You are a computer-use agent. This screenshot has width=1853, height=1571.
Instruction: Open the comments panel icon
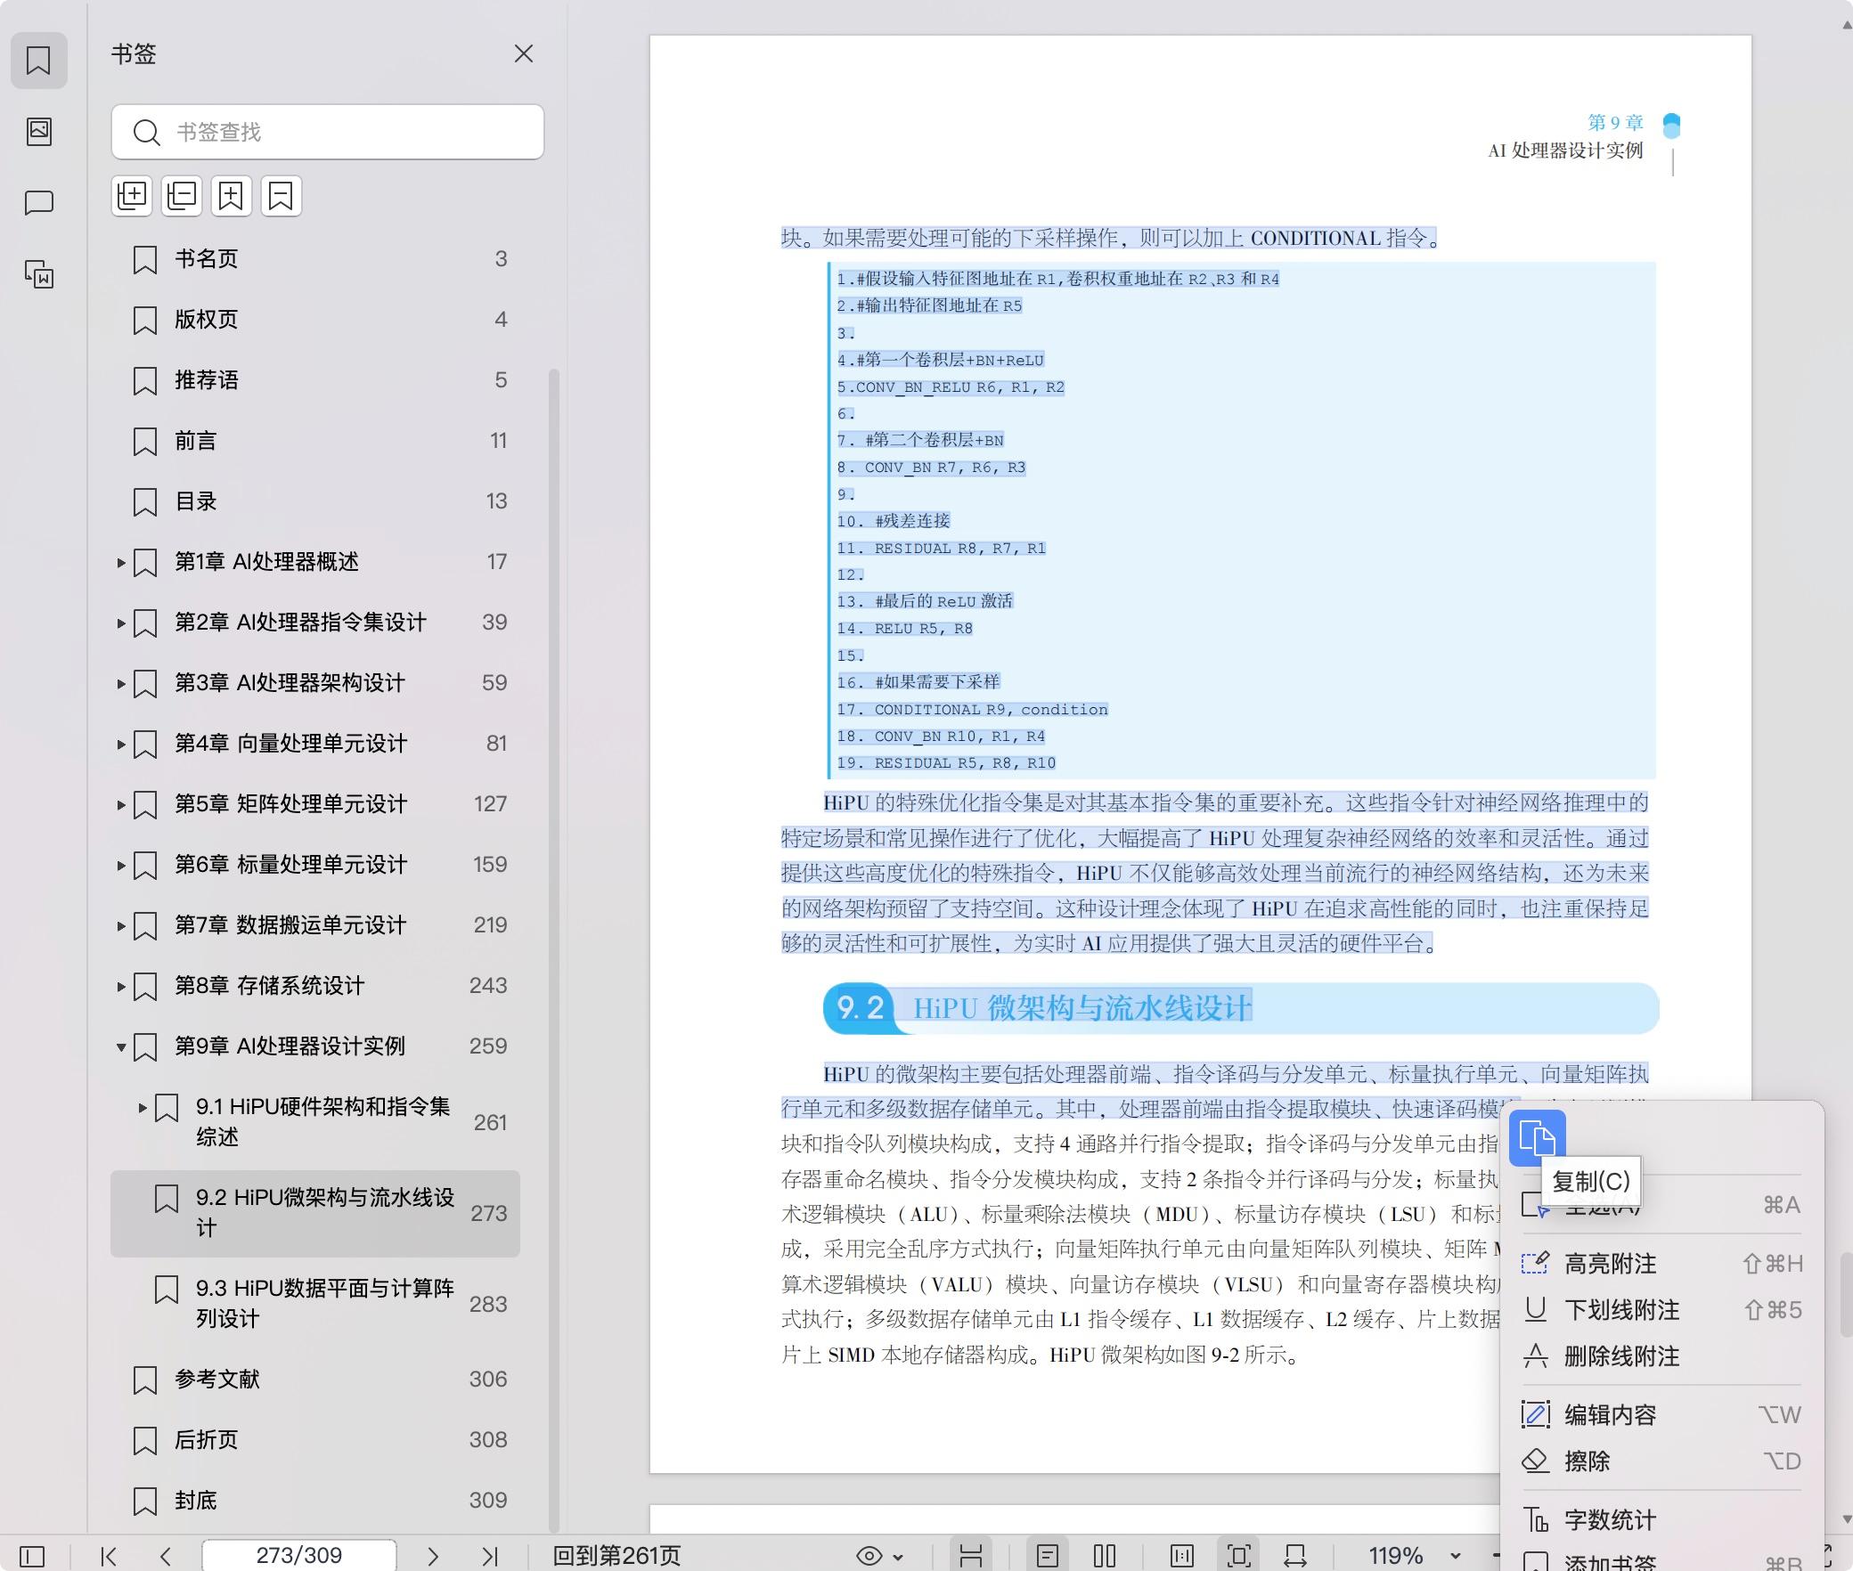click(39, 203)
